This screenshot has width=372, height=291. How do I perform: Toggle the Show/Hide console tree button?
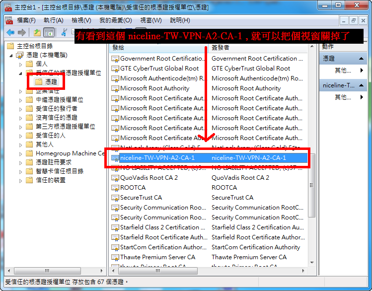[x=49, y=32]
